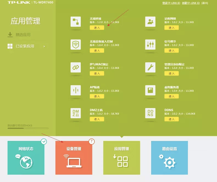Click the 管理员身份限定 wrench icon
The width and height of the screenshot is (217, 182).
tap(151, 67)
